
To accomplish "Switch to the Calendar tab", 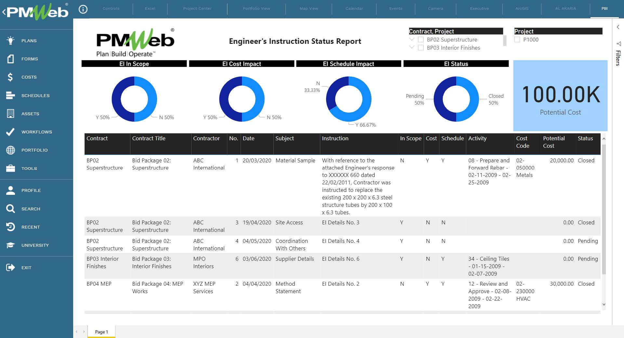I will coord(354,8).
